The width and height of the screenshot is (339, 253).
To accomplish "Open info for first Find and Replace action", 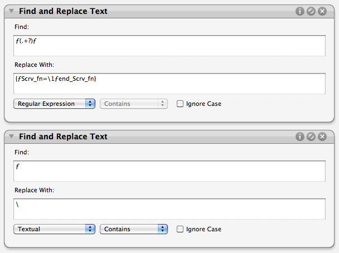I will 299,11.
